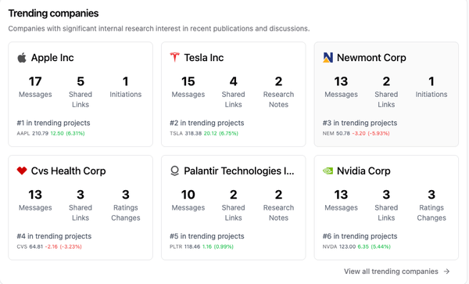
Task: Open the Tesla Inc company title
Action: pyautogui.click(x=204, y=57)
